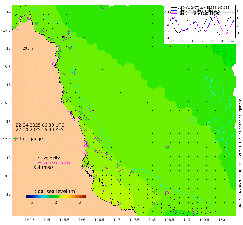243x225 pixels.
Task: Click the '24' inset time axis label
Action: point(232,41)
